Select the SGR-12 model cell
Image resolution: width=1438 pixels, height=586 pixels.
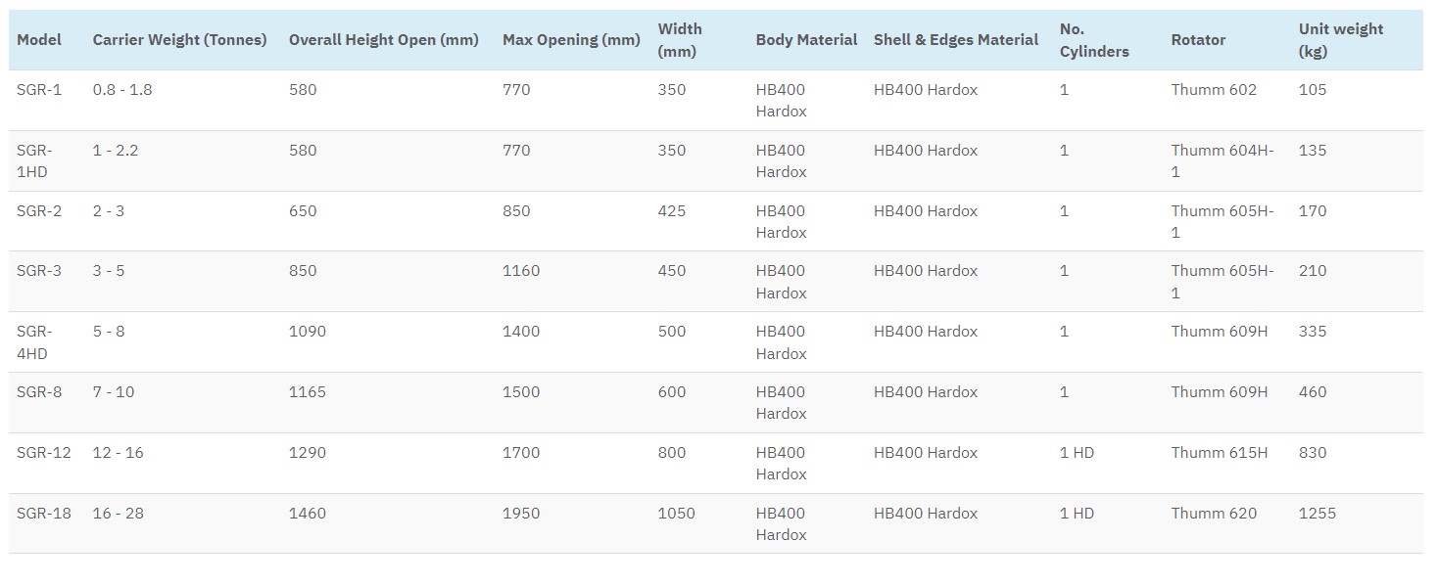tap(44, 453)
